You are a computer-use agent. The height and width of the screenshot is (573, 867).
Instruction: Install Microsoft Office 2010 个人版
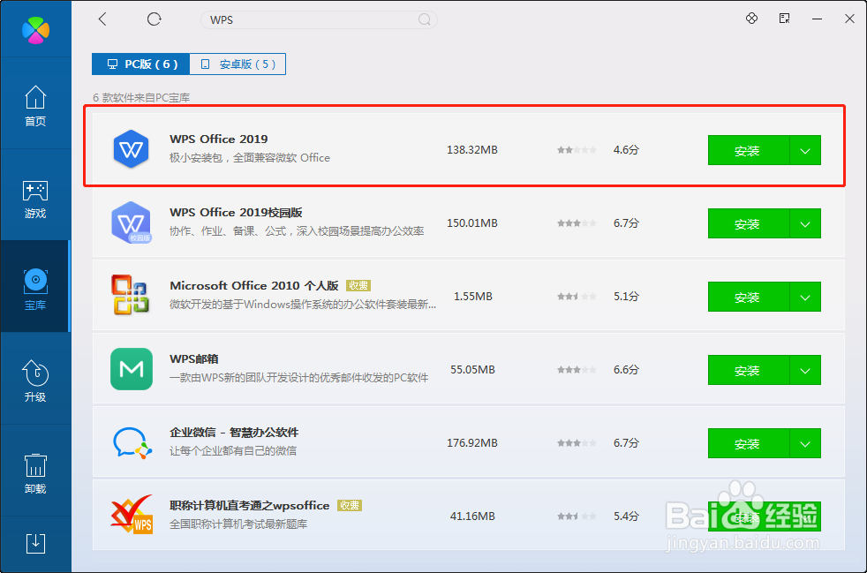coord(748,297)
